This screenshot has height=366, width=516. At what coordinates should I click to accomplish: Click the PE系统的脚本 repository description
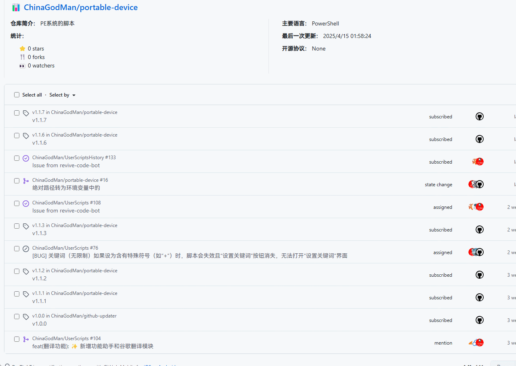(57, 23)
